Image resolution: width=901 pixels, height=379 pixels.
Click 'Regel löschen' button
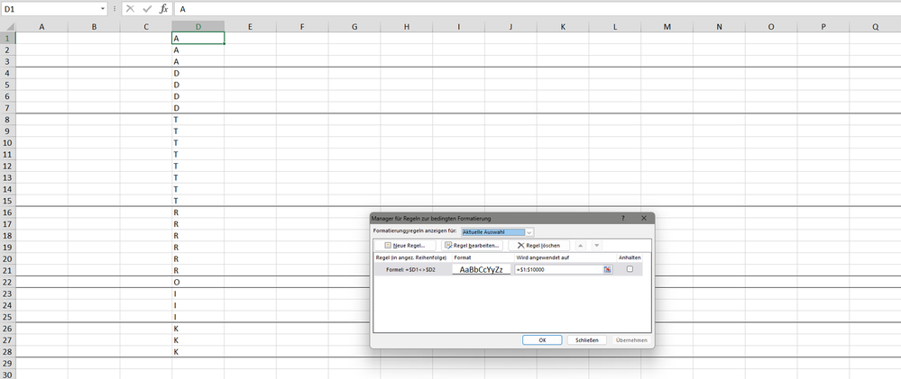pyautogui.click(x=539, y=246)
